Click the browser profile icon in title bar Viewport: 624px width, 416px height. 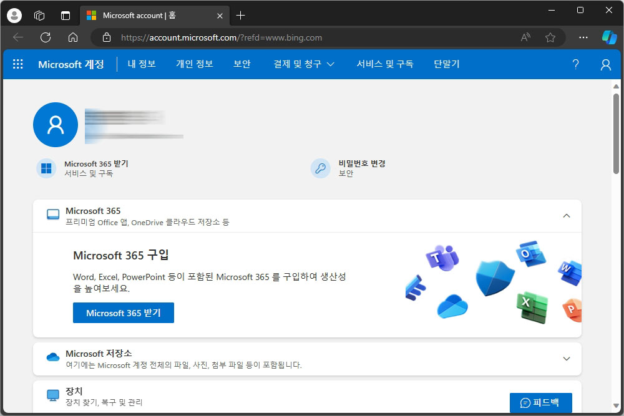pyautogui.click(x=14, y=16)
